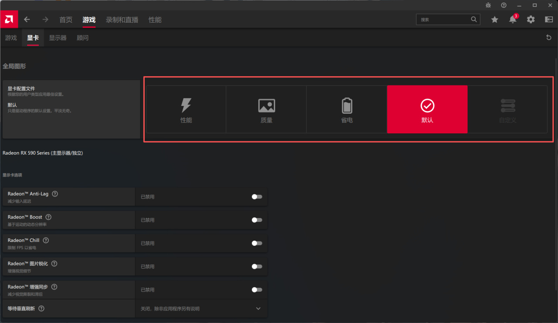This screenshot has height=323, width=558.
Task: Click the 全局图形 heading
Action: tap(14, 66)
